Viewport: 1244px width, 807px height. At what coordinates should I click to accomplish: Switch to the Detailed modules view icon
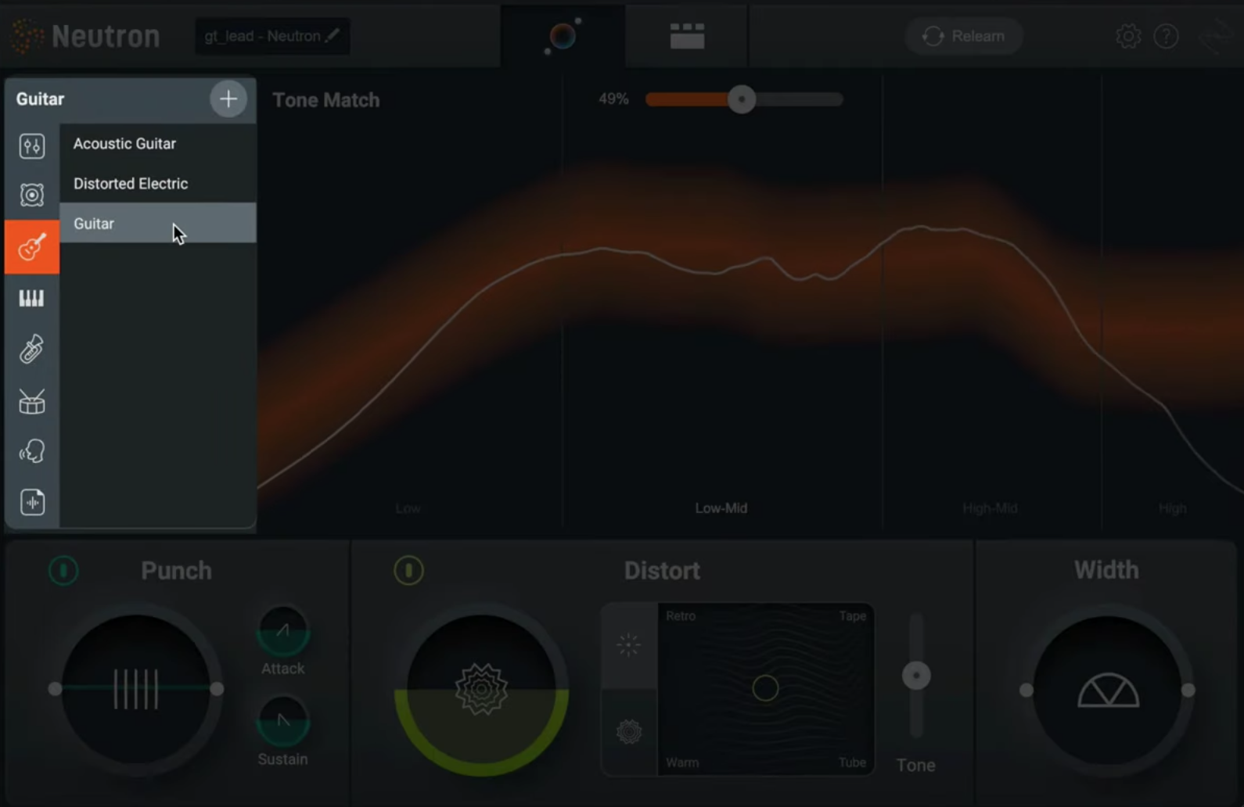click(x=687, y=36)
